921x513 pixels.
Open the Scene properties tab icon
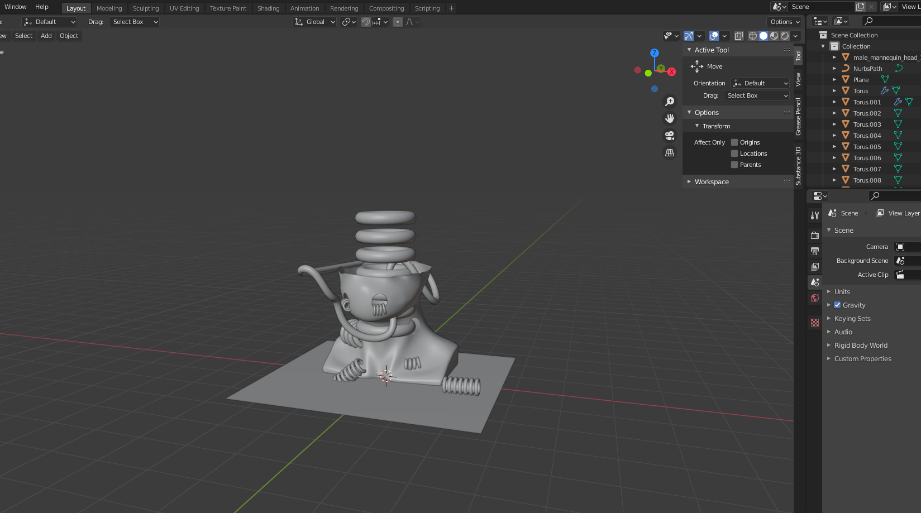click(x=815, y=282)
